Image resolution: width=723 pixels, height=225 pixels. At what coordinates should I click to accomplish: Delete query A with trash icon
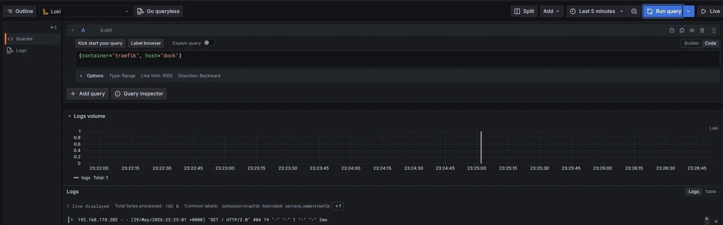coord(702,30)
